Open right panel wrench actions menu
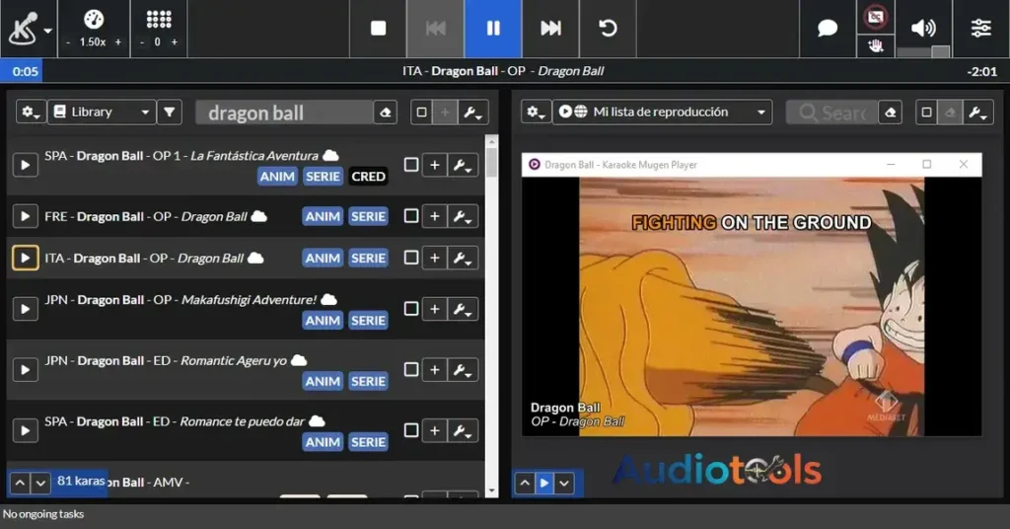 [977, 113]
